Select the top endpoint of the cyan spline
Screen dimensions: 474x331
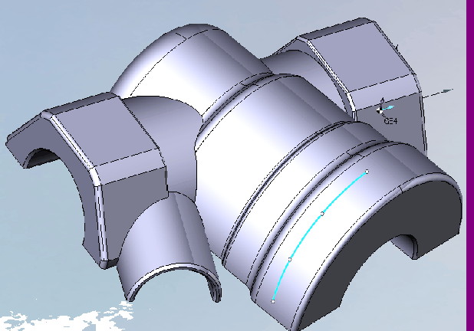pos(367,171)
